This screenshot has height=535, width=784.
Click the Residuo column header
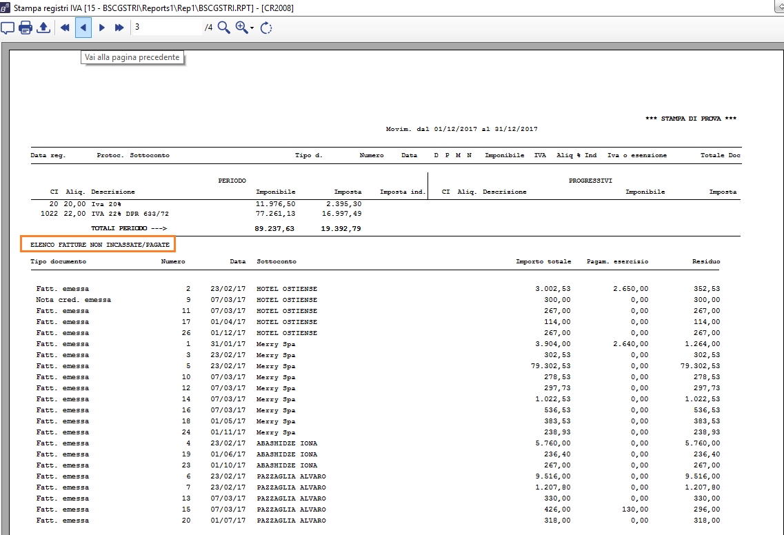tap(706, 262)
